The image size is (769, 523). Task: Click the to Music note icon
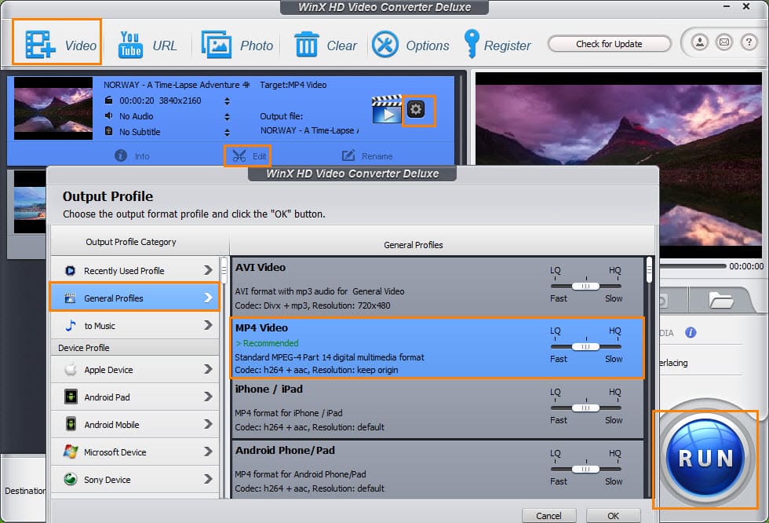71,325
